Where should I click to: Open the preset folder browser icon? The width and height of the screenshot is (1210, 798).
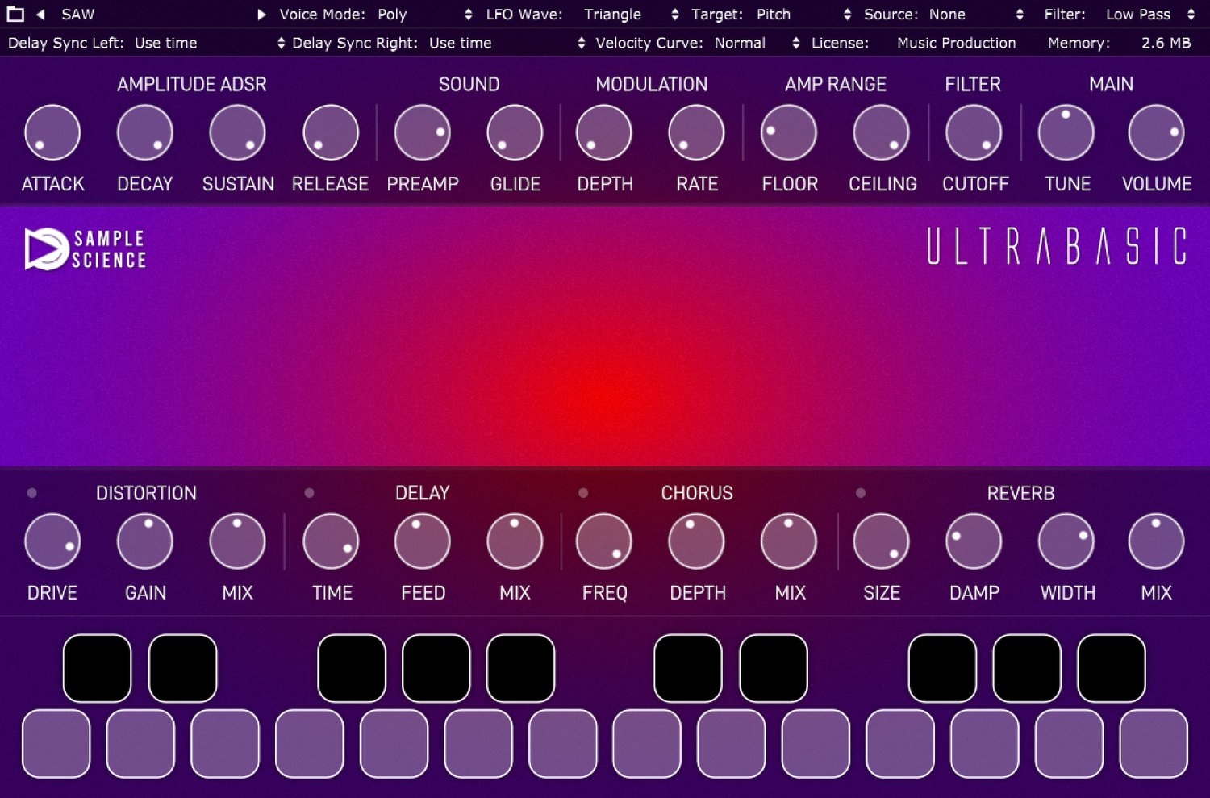tap(15, 15)
